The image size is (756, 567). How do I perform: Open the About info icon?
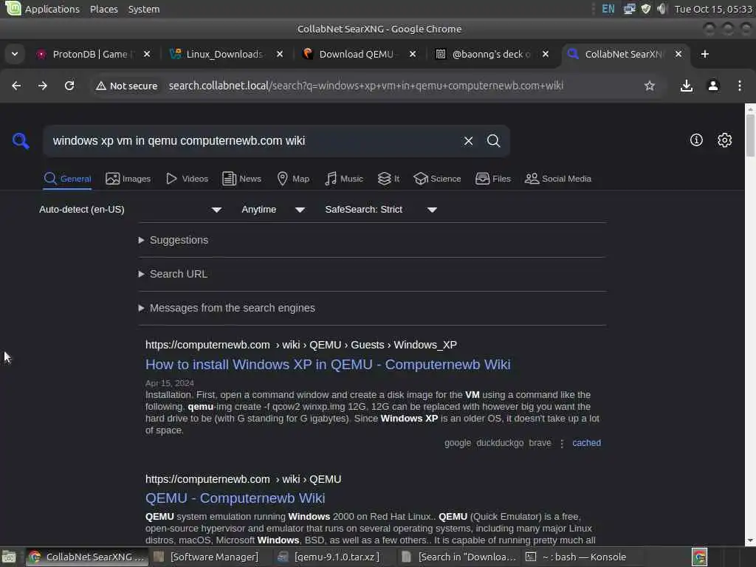point(696,140)
